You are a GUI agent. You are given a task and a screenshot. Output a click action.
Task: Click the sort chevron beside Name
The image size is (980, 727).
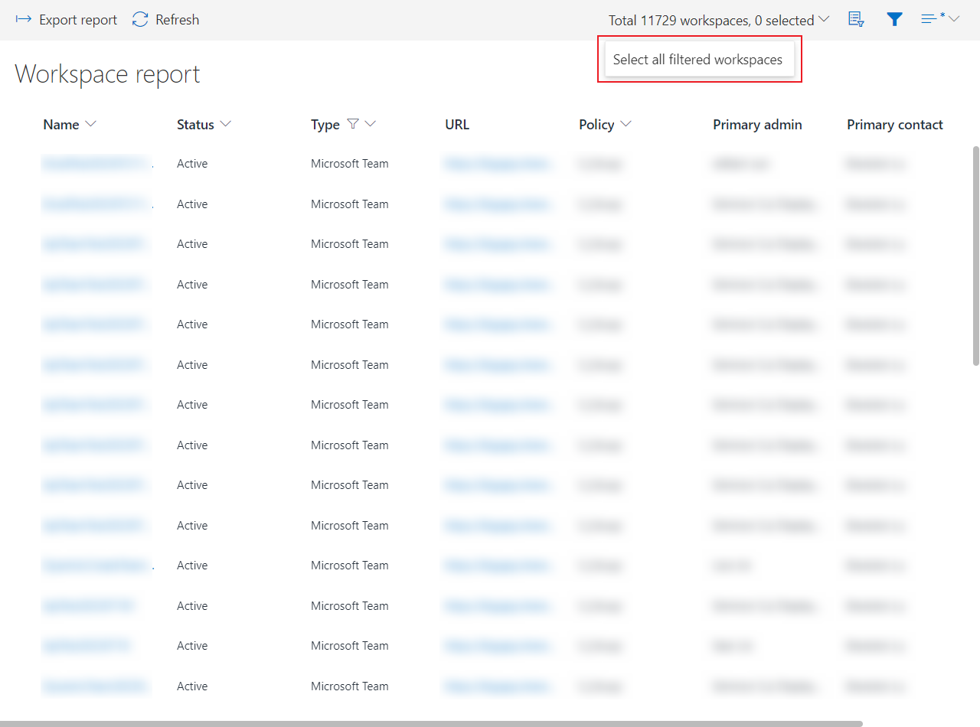(x=90, y=124)
